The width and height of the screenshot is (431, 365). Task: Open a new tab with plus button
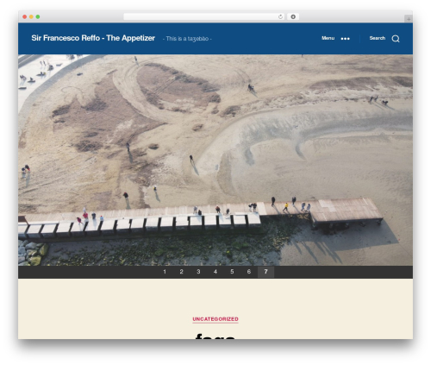coord(409,19)
